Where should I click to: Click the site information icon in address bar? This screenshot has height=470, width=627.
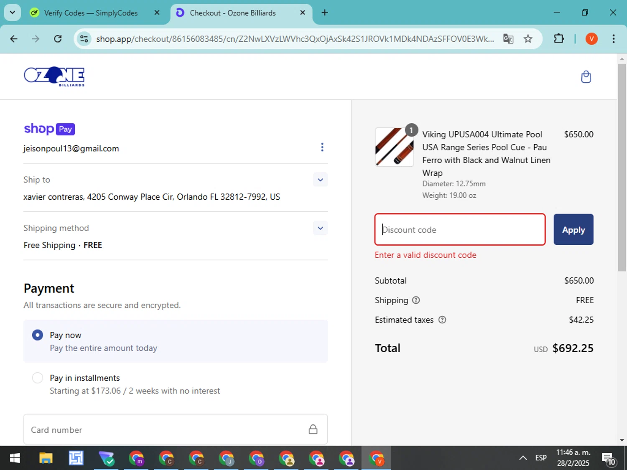(x=84, y=39)
